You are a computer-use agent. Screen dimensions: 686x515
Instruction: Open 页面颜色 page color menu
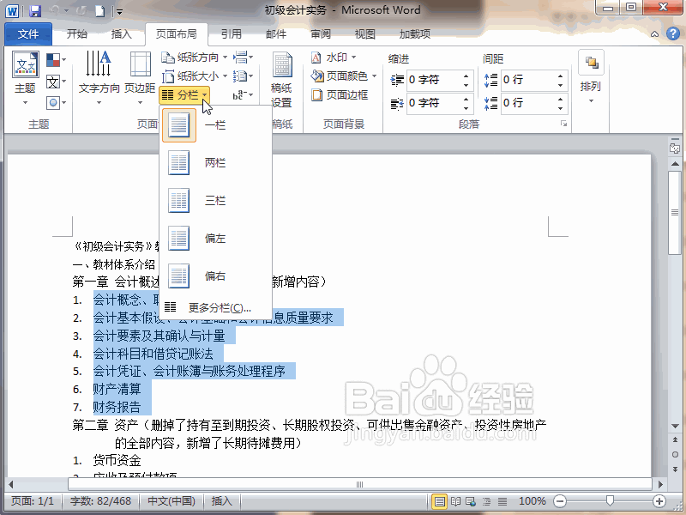(344, 76)
